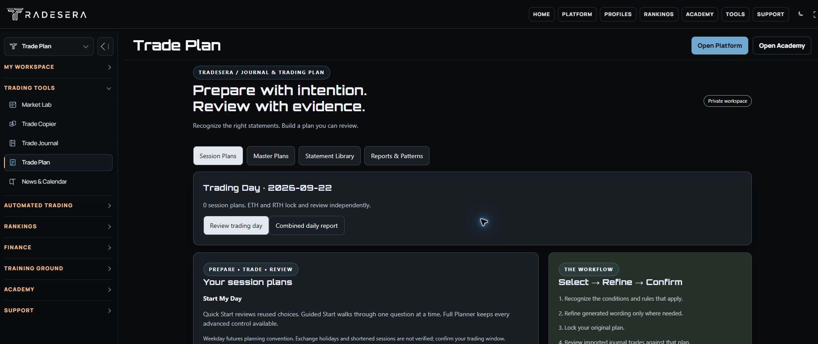The image size is (818, 344).
Task: Click The Workflow label pill
Action: [x=589, y=269]
